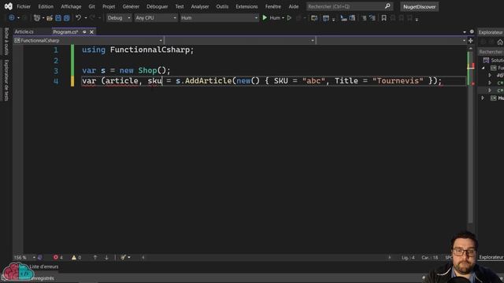The height and width of the screenshot is (283, 504).
Task: Click "Tournevis" string in line 4
Action: 398,81
